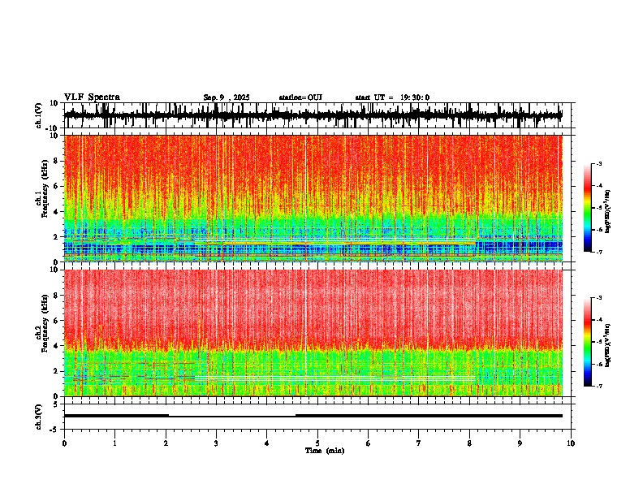Click the "VLF Spectra" plot title
This screenshot has width=643, height=497.
pyautogui.click(x=92, y=97)
